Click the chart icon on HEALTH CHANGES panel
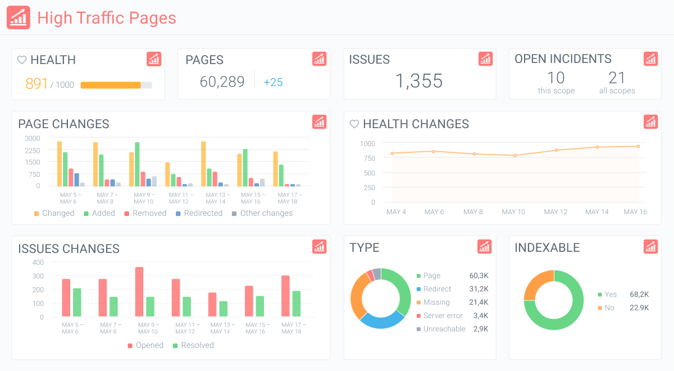This screenshot has width=674, height=371. click(x=650, y=121)
